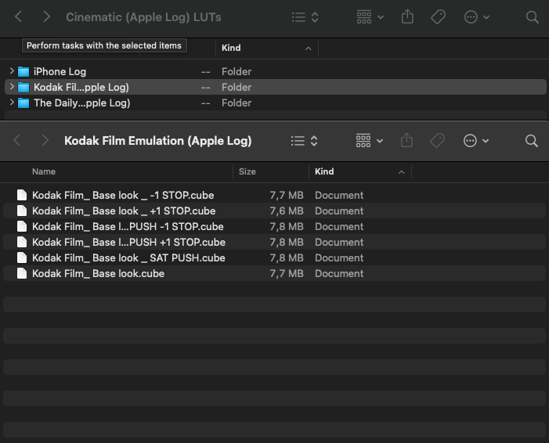The image size is (549, 443).
Task: Click the tag icon in Kodak Film Emulation toolbar
Action: pyautogui.click(x=438, y=141)
